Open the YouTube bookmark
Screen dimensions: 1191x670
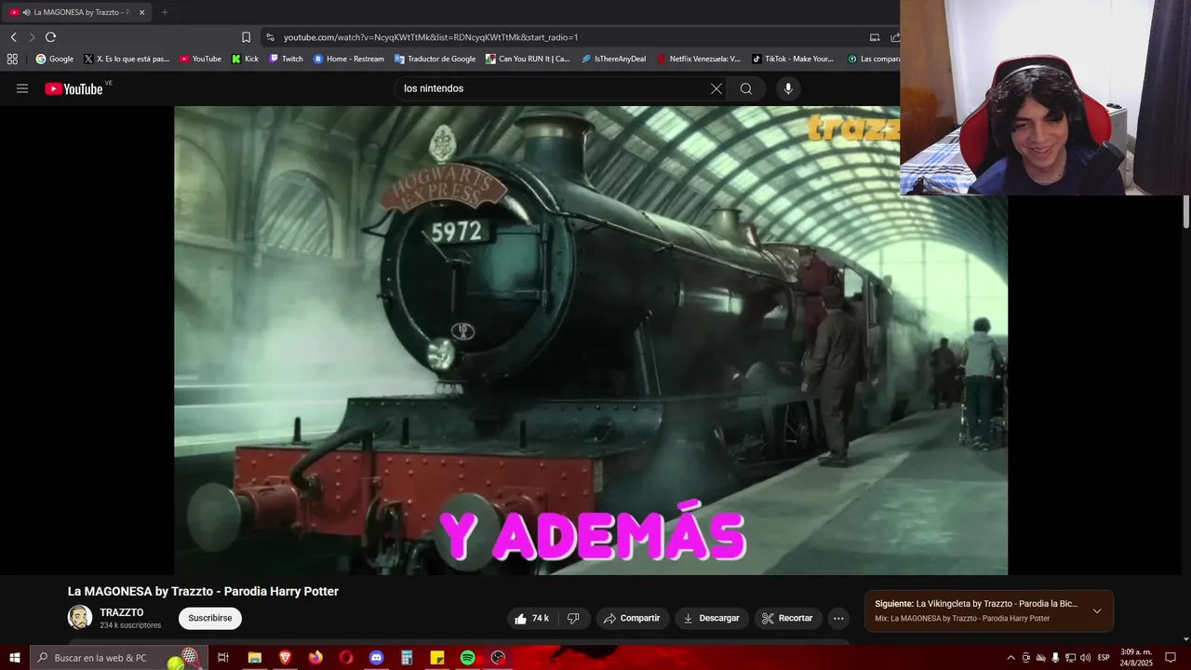click(200, 59)
